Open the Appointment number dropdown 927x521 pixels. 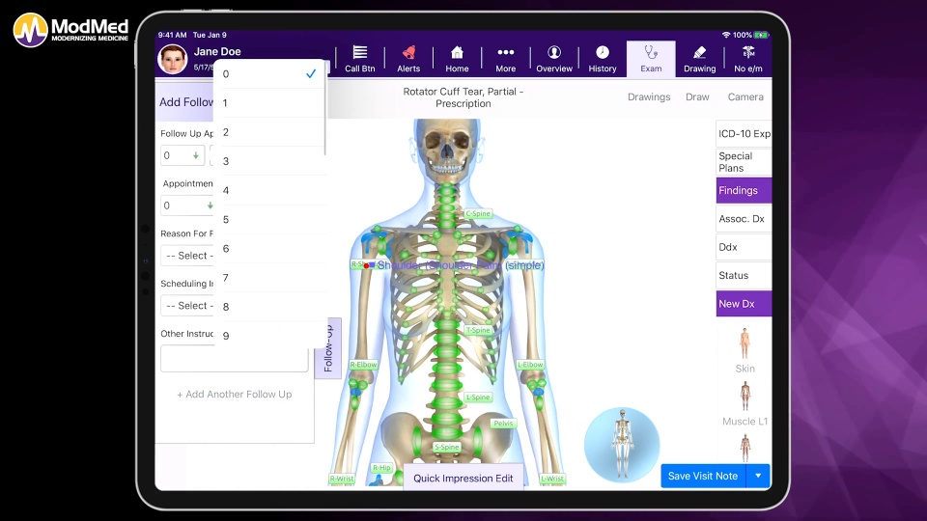click(x=187, y=206)
